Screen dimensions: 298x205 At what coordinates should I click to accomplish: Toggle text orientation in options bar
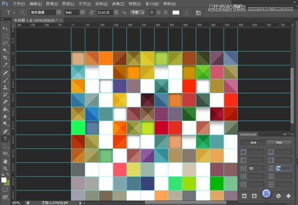[23, 12]
